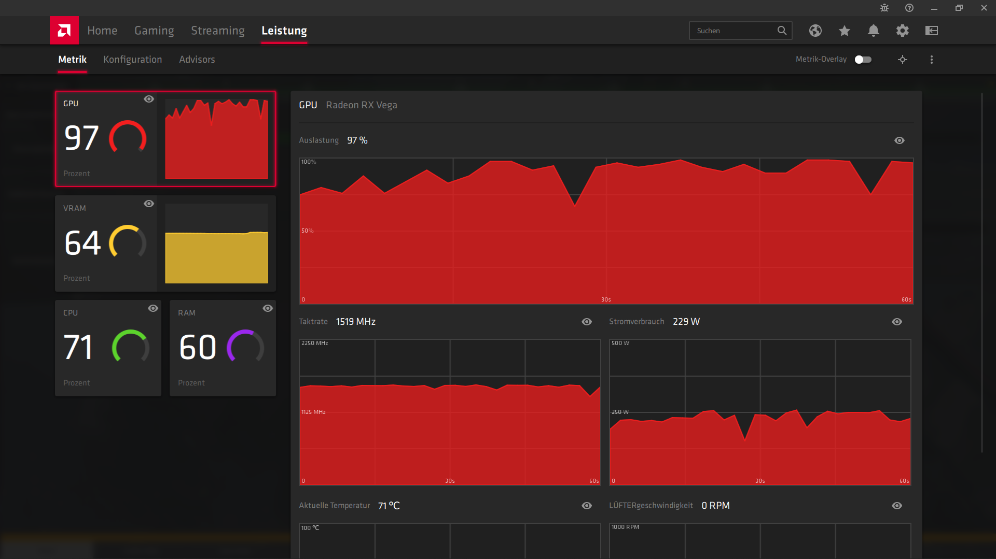Switch to Konfiguration sub-tab
This screenshot has width=996, height=559.
(x=133, y=60)
